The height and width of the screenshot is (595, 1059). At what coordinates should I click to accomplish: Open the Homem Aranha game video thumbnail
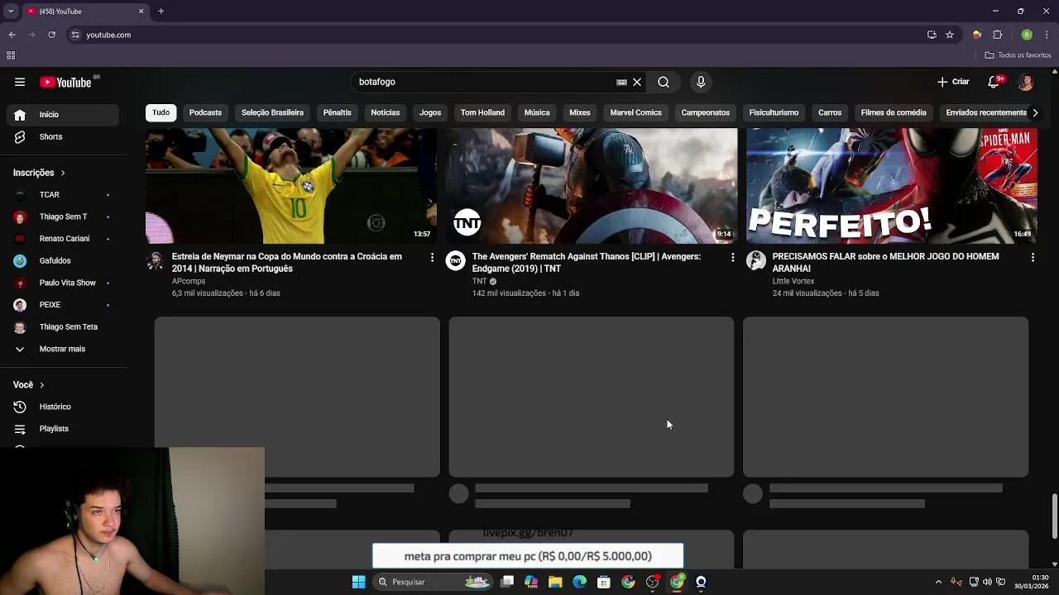pyautogui.click(x=892, y=186)
